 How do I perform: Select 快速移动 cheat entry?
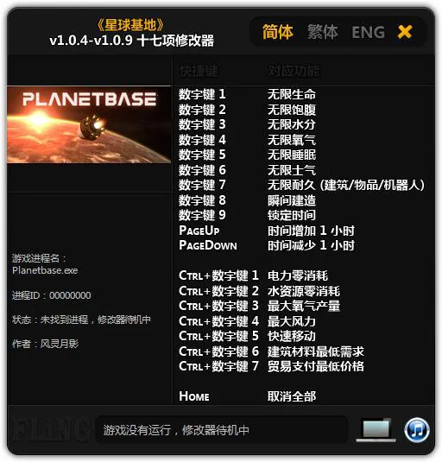coord(292,336)
